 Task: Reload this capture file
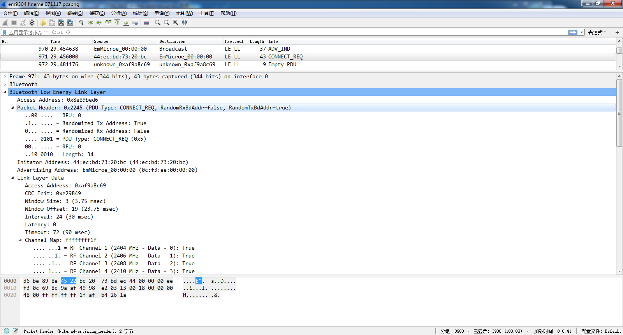pos(70,23)
